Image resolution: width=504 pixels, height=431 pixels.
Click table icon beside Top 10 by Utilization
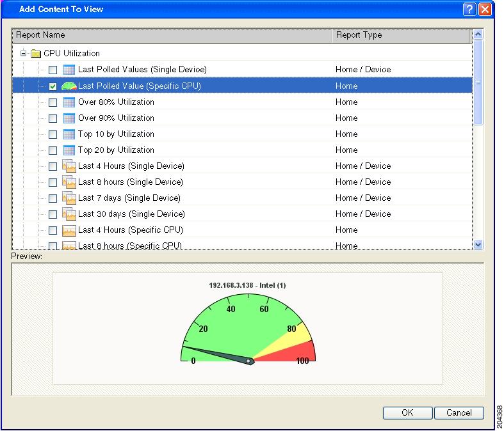click(x=69, y=134)
